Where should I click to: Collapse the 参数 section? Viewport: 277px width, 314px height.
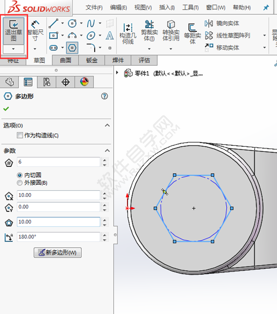click(107, 151)
